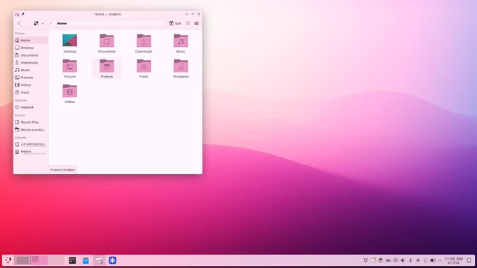The image size is (477, 268).
Task: Open Videos in Places sidebar
Action: coord(31,85)
